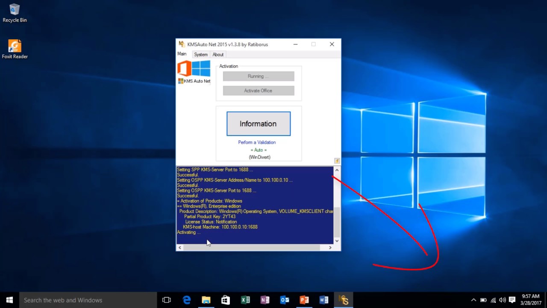Screen dimensions: 547x308
Task: Click the log scroll left arrow
Action: pos(180,247)
